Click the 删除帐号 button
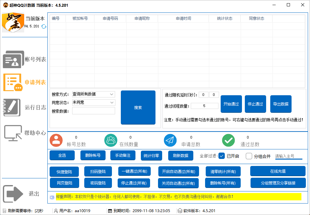Image resolution: width=310 pixels, height=215 pixels. [93, 155]
